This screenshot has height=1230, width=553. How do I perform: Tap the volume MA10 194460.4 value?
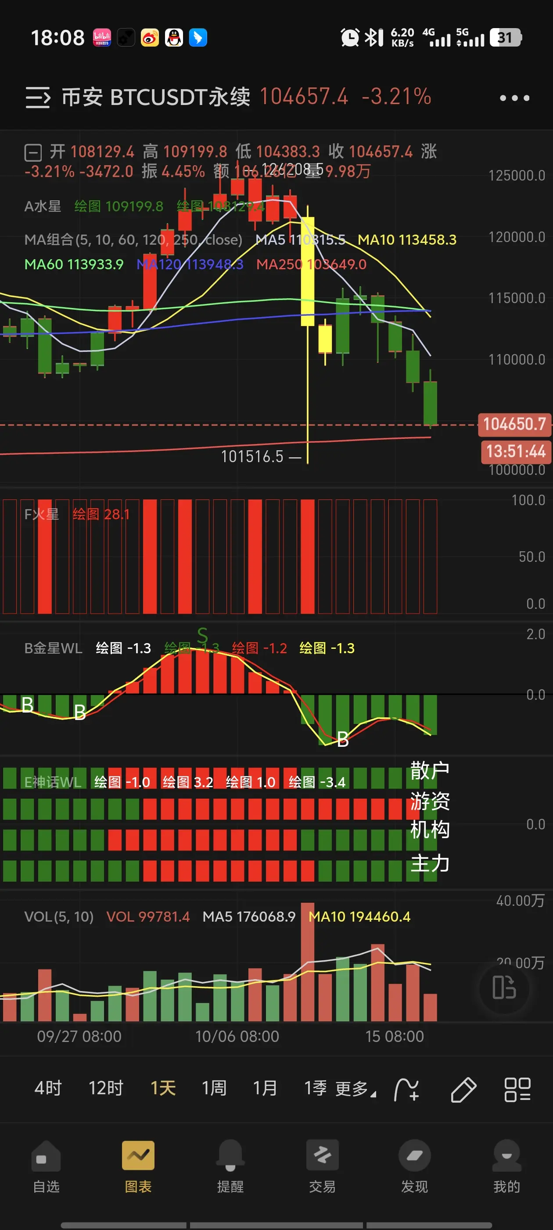[x=359, y=917]
